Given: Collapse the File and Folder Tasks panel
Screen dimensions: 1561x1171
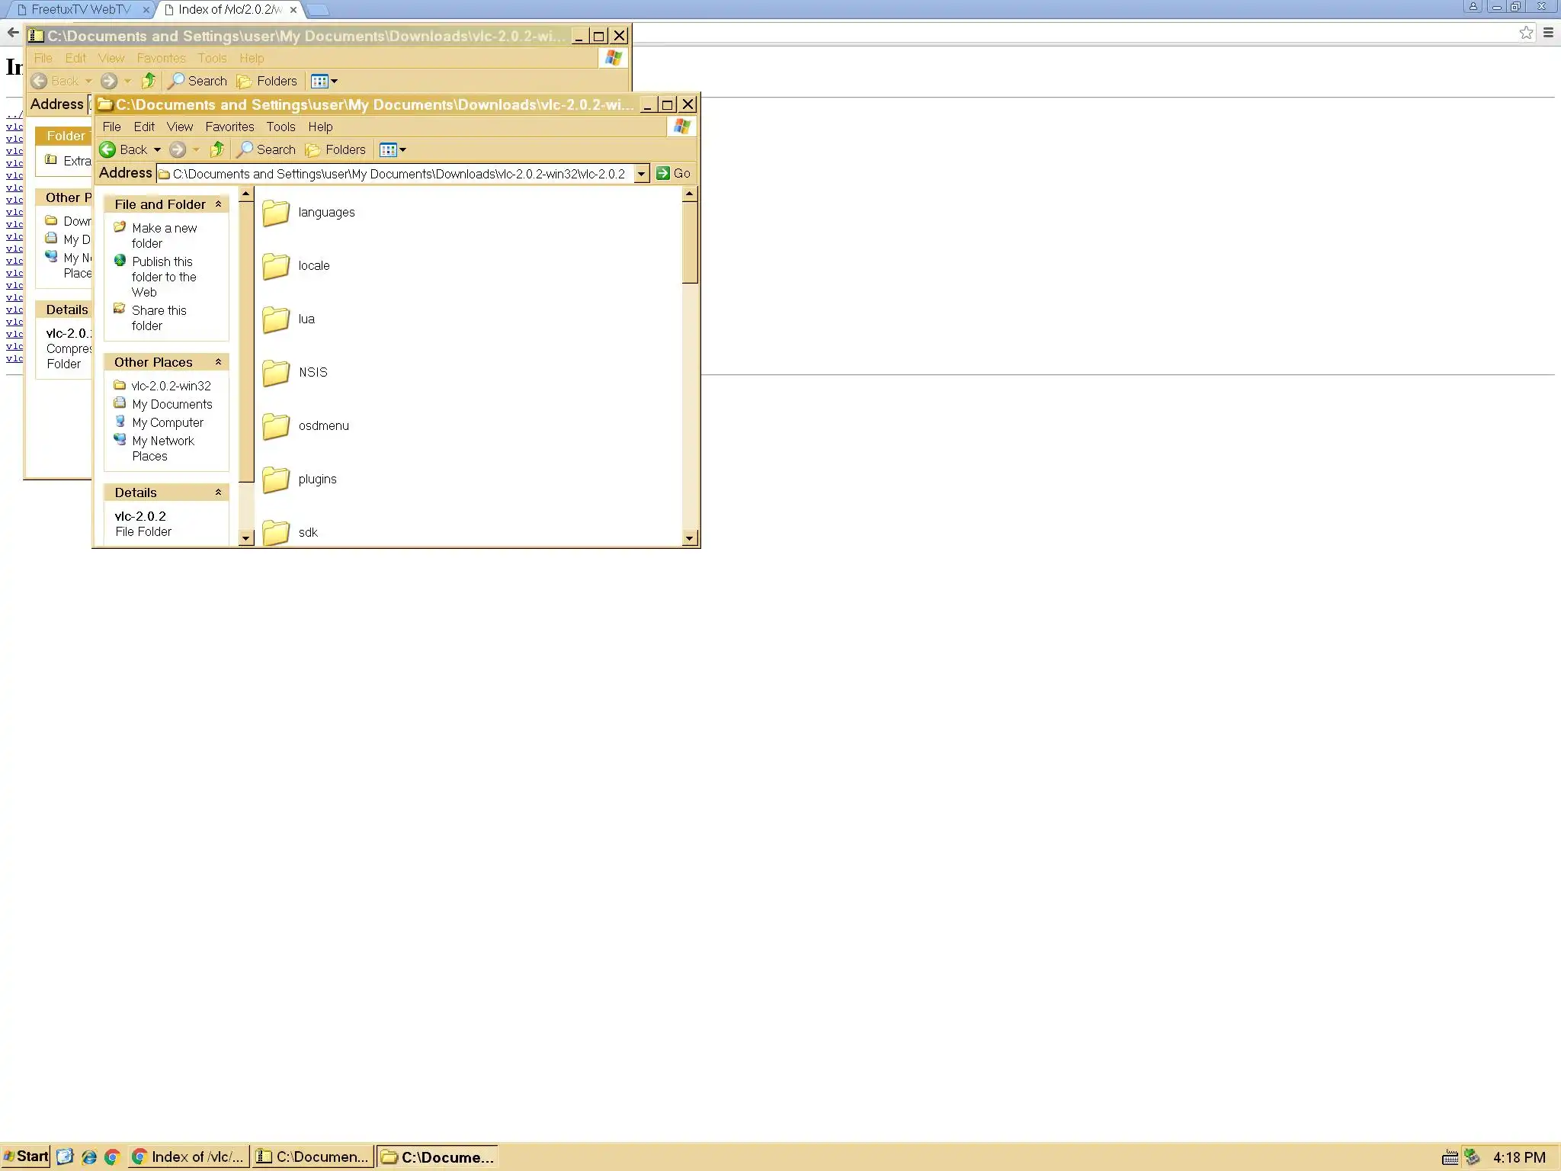Looking at the screenshot, I should tap(218, 204).
